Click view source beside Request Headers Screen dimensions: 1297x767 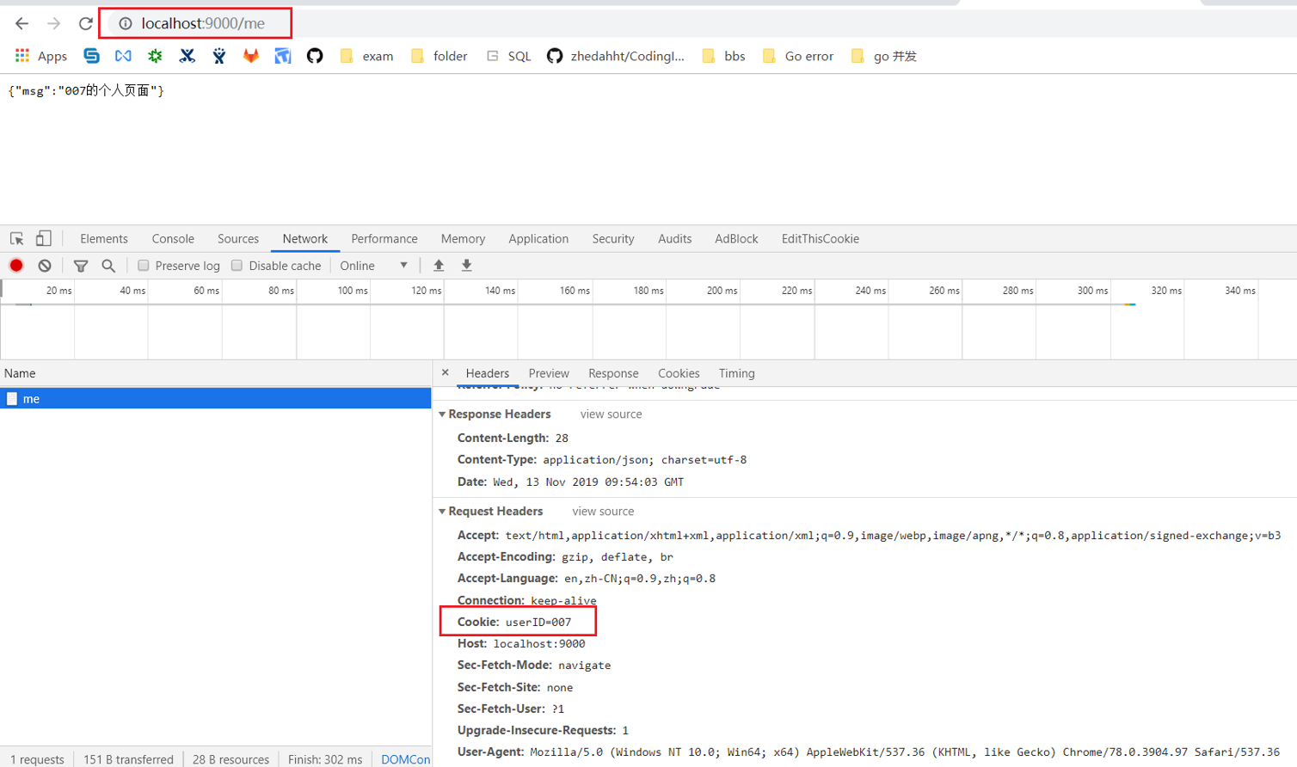click(x=603, y=512)
